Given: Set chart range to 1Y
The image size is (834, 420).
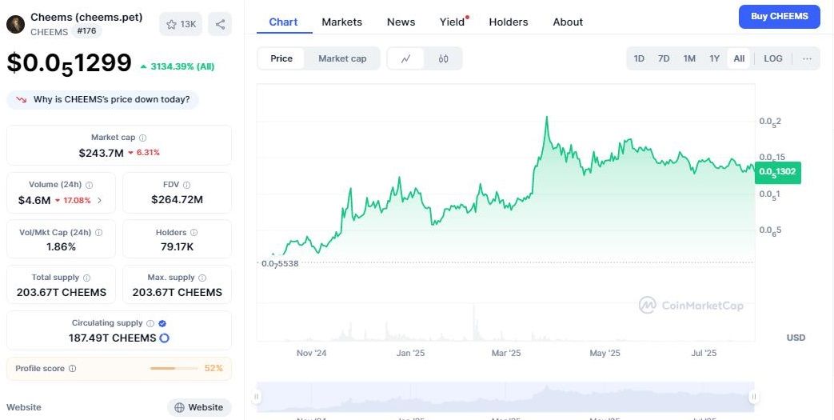Looking at the screenshot, I should tap(714, 58).
